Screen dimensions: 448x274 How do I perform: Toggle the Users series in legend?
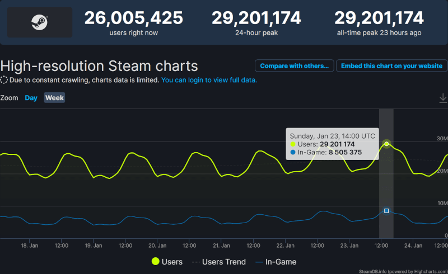pyautogui.click(x=167, y=262)
